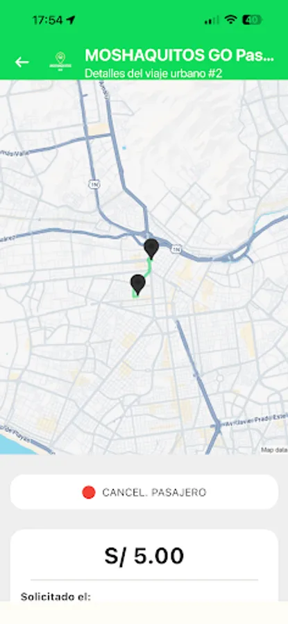Tap the Moshaquitos GO logo icon
This screenshot has width=288, height=624.
(60, 62)
